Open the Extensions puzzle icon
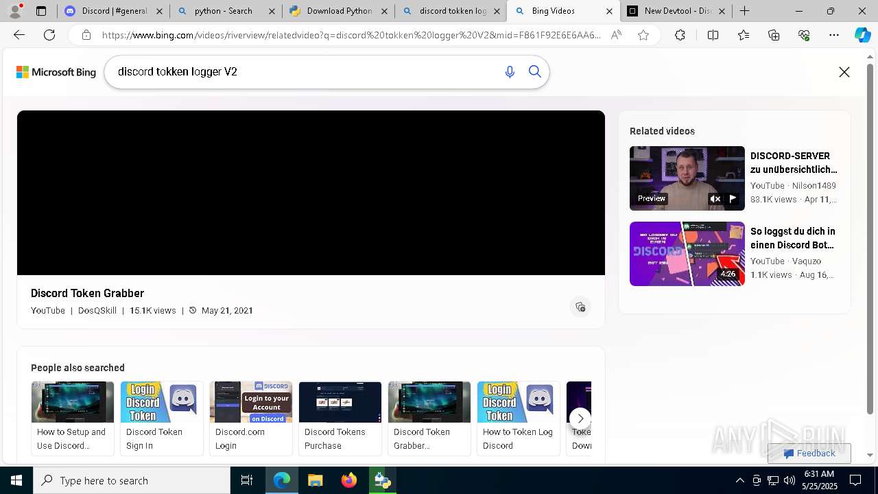Image resolution: width=878 pixels, height=494 pixels. pos(680,35)
